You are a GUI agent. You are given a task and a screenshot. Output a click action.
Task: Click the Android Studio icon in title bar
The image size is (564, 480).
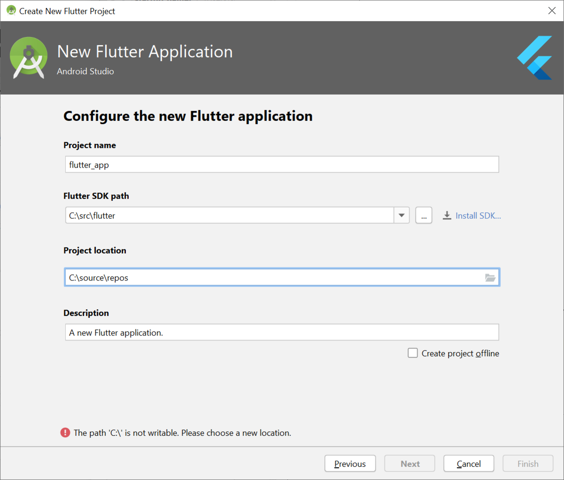(11, 10)
